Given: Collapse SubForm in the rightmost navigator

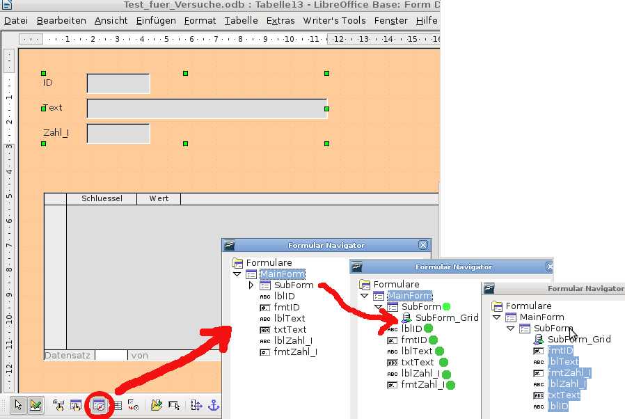Looking at the screenshot, I should click(512, 328).
